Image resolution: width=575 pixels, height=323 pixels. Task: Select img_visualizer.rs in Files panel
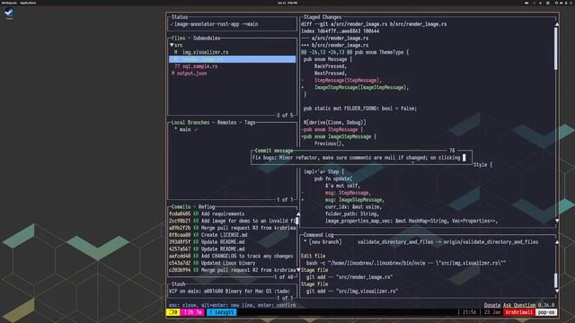206,52
